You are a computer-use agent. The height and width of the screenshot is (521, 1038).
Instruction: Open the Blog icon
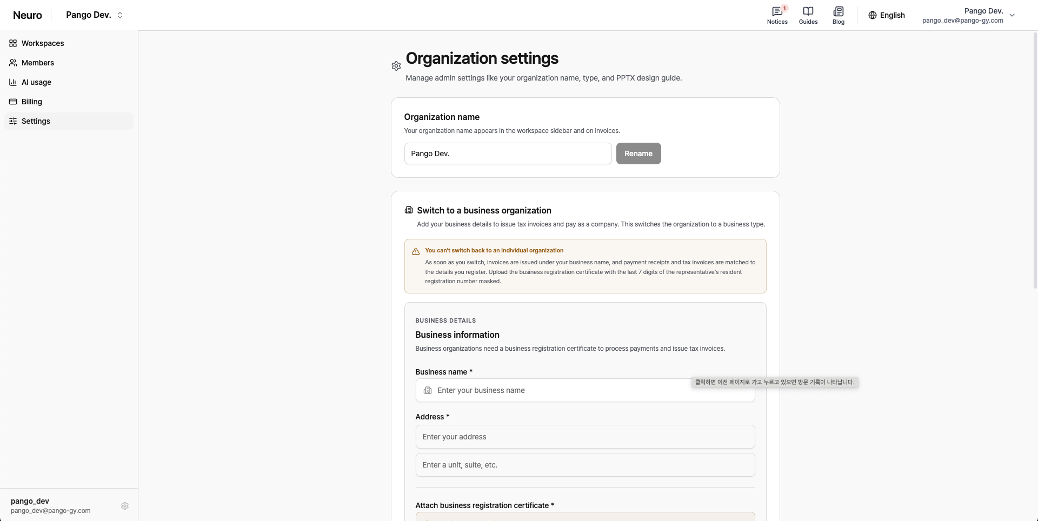(x=839, y=11)
